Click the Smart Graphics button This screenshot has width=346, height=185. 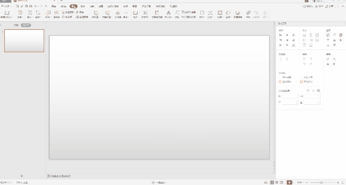68,13
